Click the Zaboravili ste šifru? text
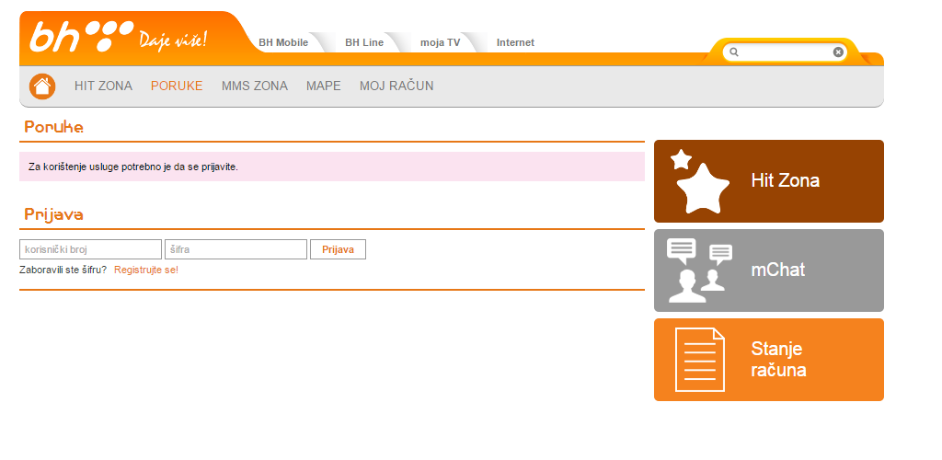 point(63,270)
